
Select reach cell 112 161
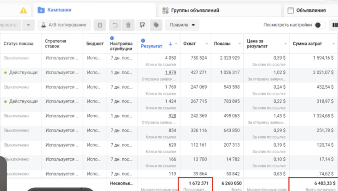click(x=199, y=145)
